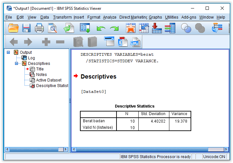Expand outline with plus icon
The width and height of the screenshot is (233, 163).
click(x=46, y=42)
